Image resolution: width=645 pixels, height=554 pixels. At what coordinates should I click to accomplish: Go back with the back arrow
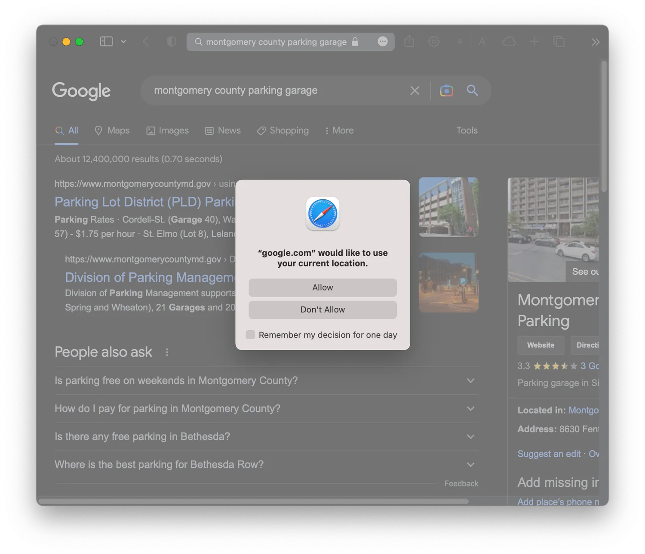click(145, 42)
